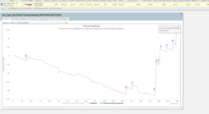Click the dollar win marker near game 325
This screenshot has width=209, height=114.
click(132, 83)
